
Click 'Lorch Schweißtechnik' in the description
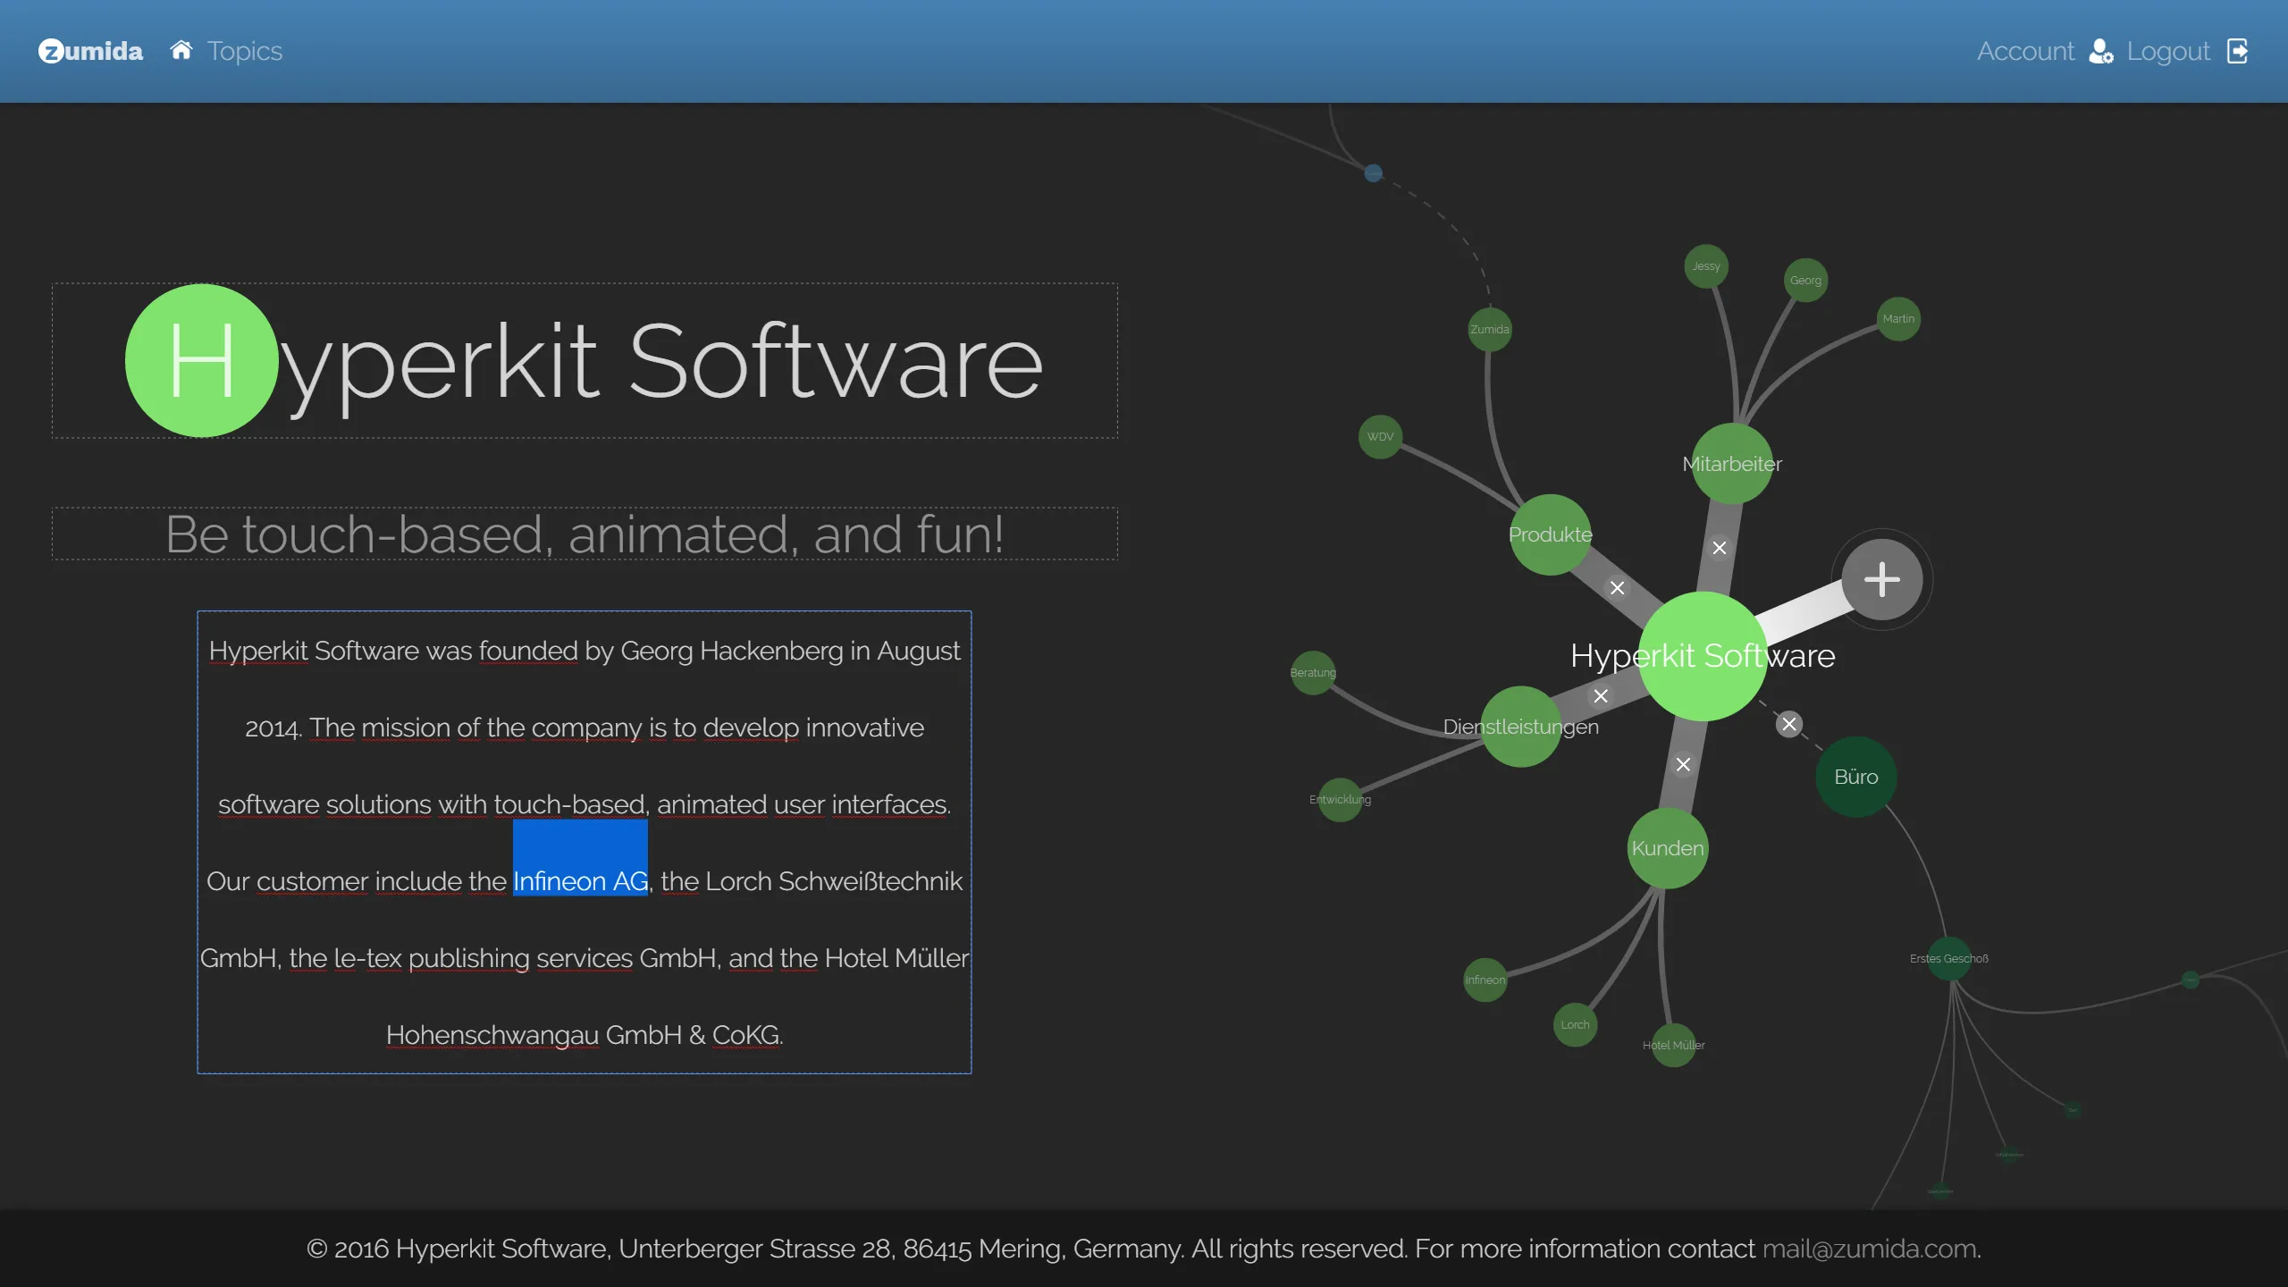[x=834, y=881]
